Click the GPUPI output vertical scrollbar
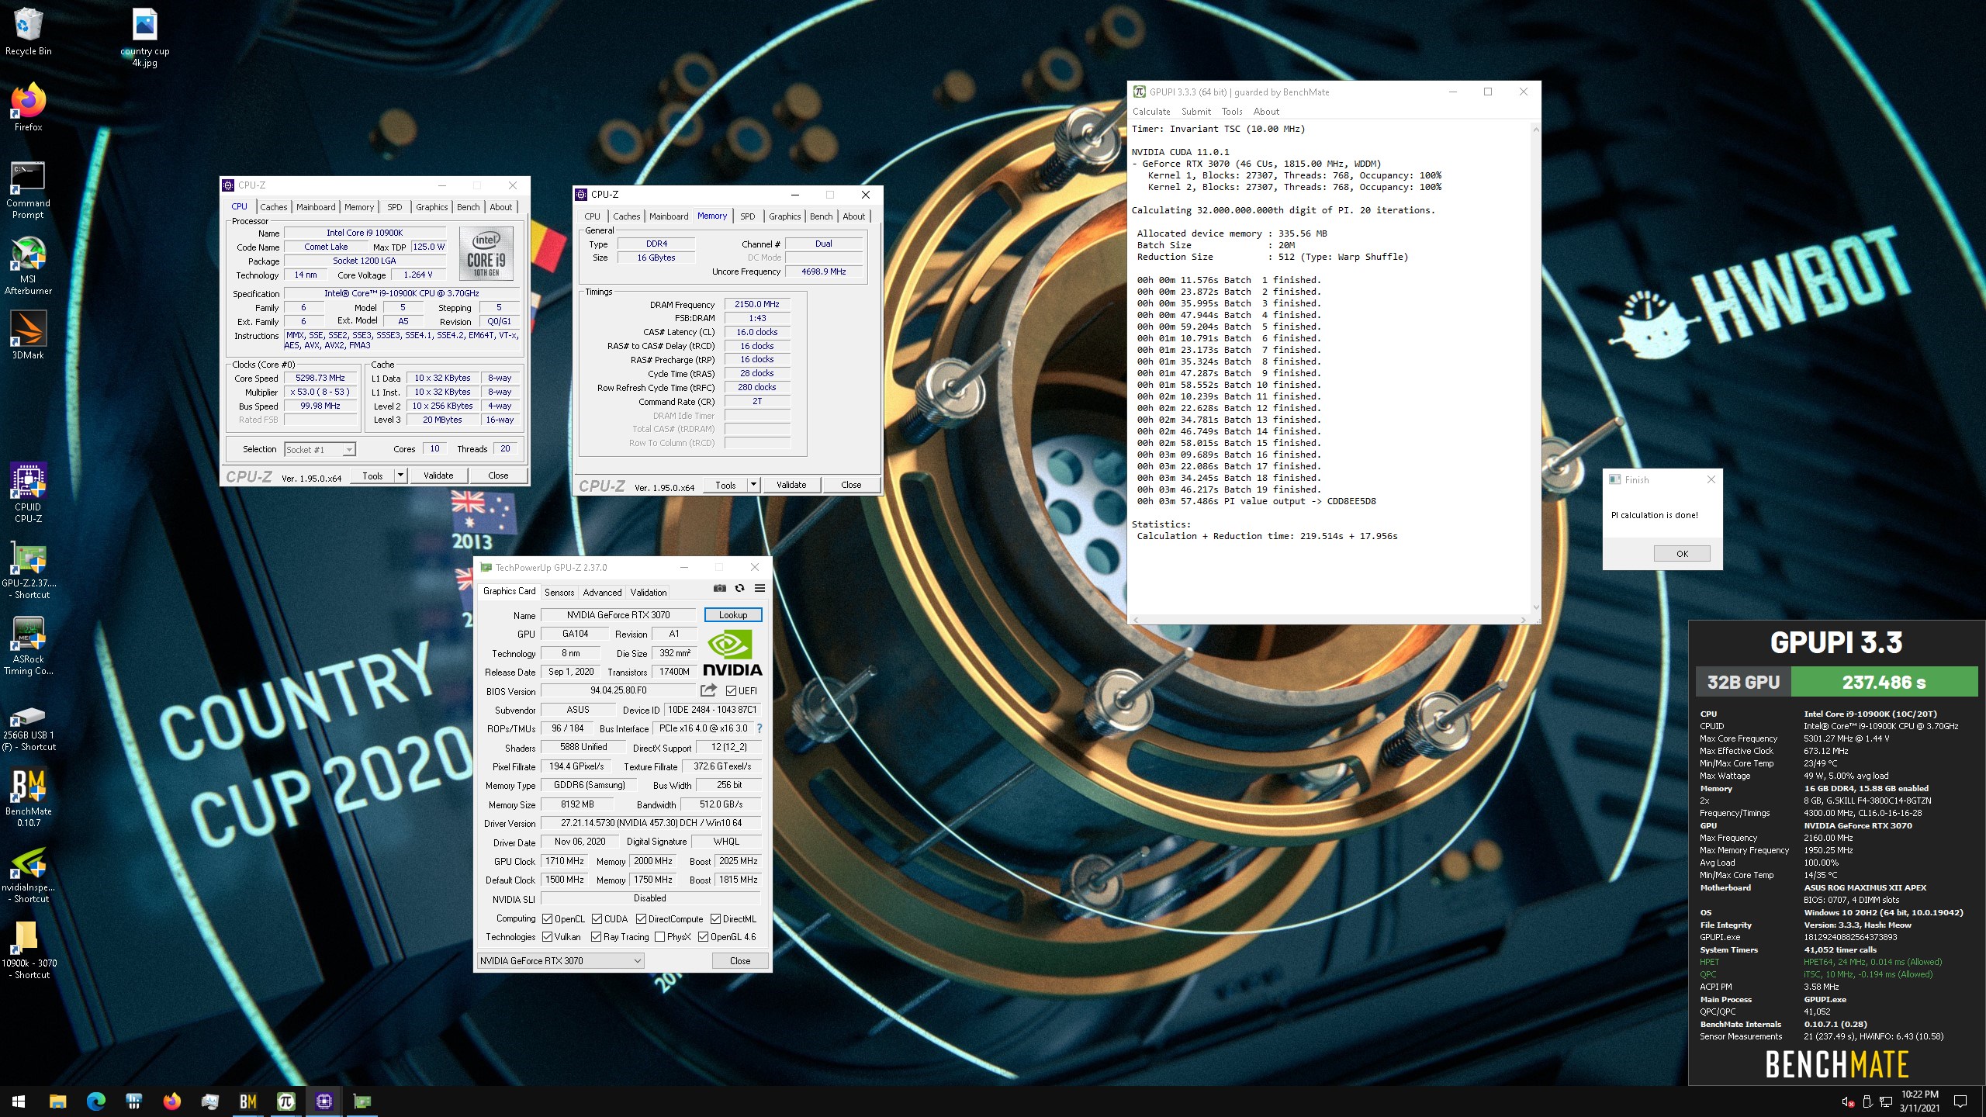Viewport: 1986px width, 1117px height. point(1535,368)
